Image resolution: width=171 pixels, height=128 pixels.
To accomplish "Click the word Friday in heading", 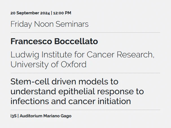I will pos(21,24).
